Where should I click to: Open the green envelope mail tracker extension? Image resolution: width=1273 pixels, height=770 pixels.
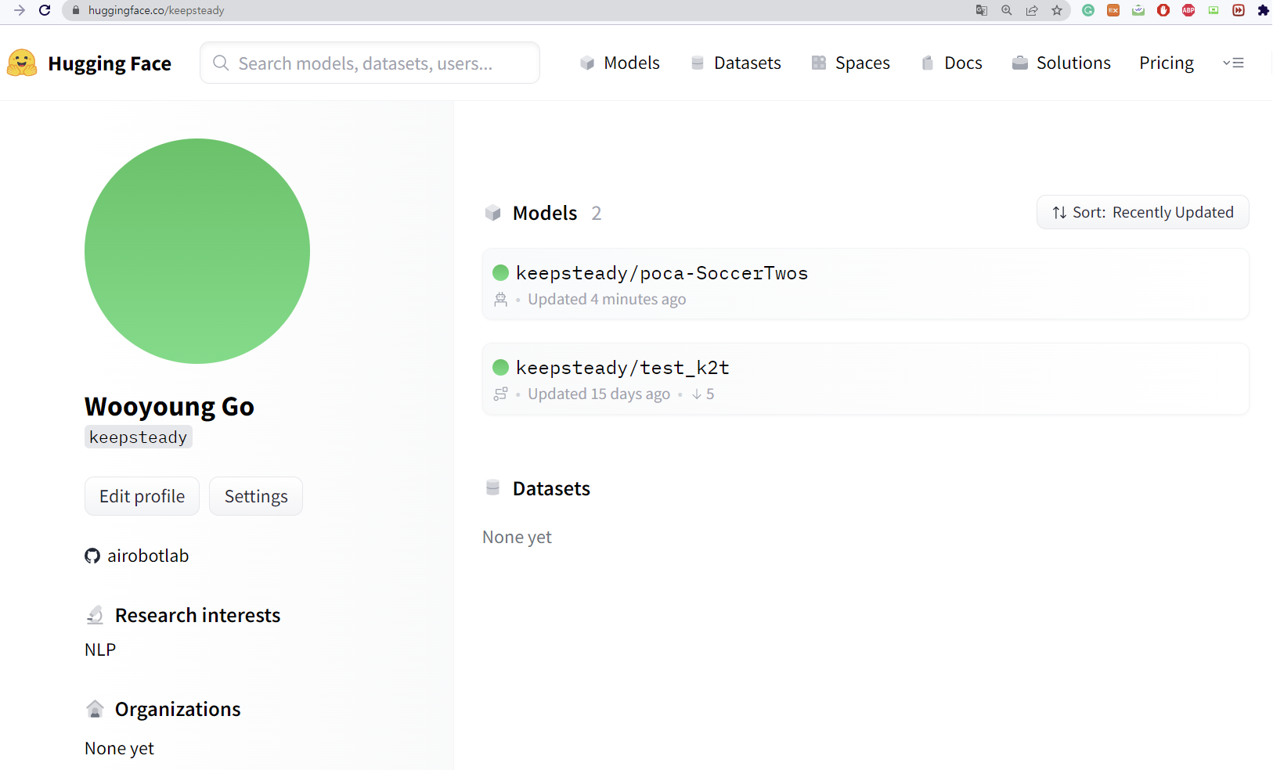point(1138,10)
